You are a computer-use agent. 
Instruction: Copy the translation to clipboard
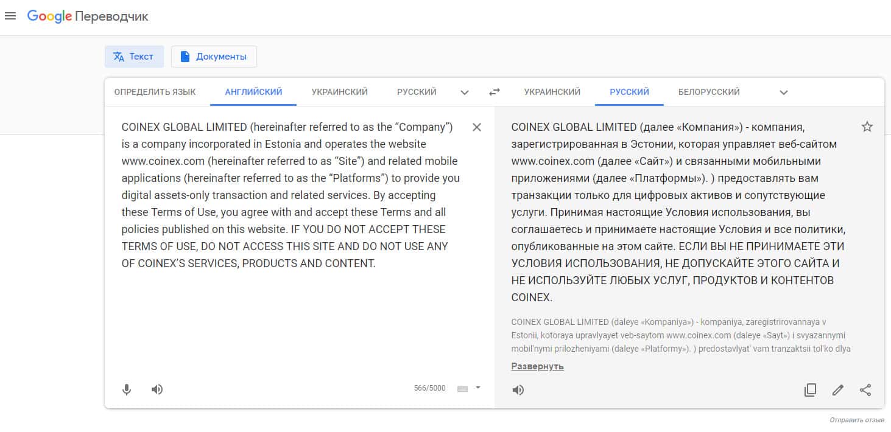tap(810, 390)
